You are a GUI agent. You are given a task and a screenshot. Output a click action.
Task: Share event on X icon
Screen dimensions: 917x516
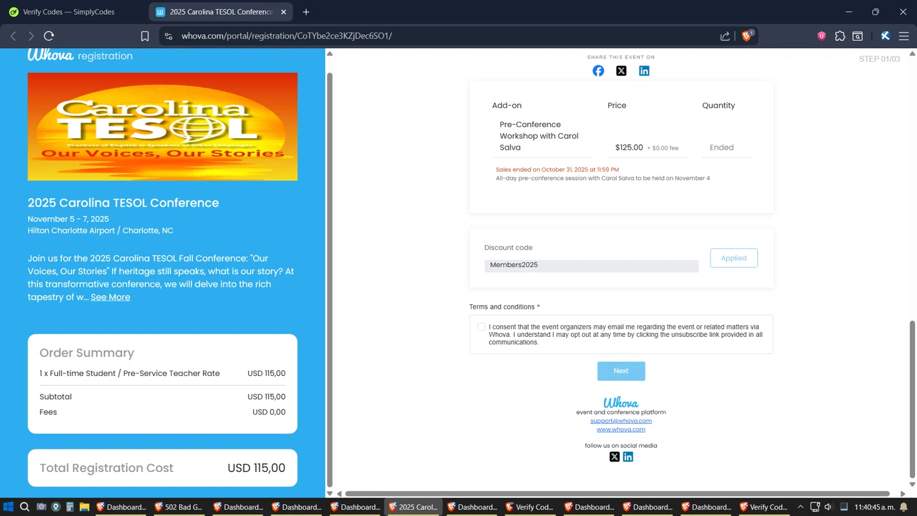(621, 71)
